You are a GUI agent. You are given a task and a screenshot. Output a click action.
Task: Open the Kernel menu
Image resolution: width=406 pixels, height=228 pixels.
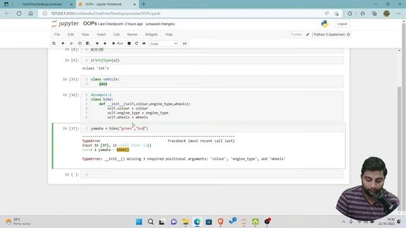point(132,34)
